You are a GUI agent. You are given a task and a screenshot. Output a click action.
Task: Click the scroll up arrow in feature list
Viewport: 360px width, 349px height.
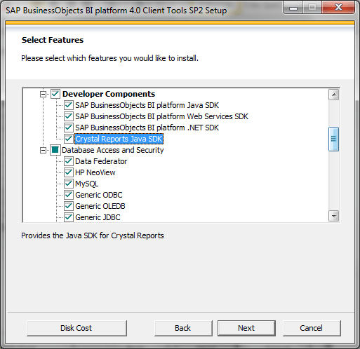click(x=334, y=95)
